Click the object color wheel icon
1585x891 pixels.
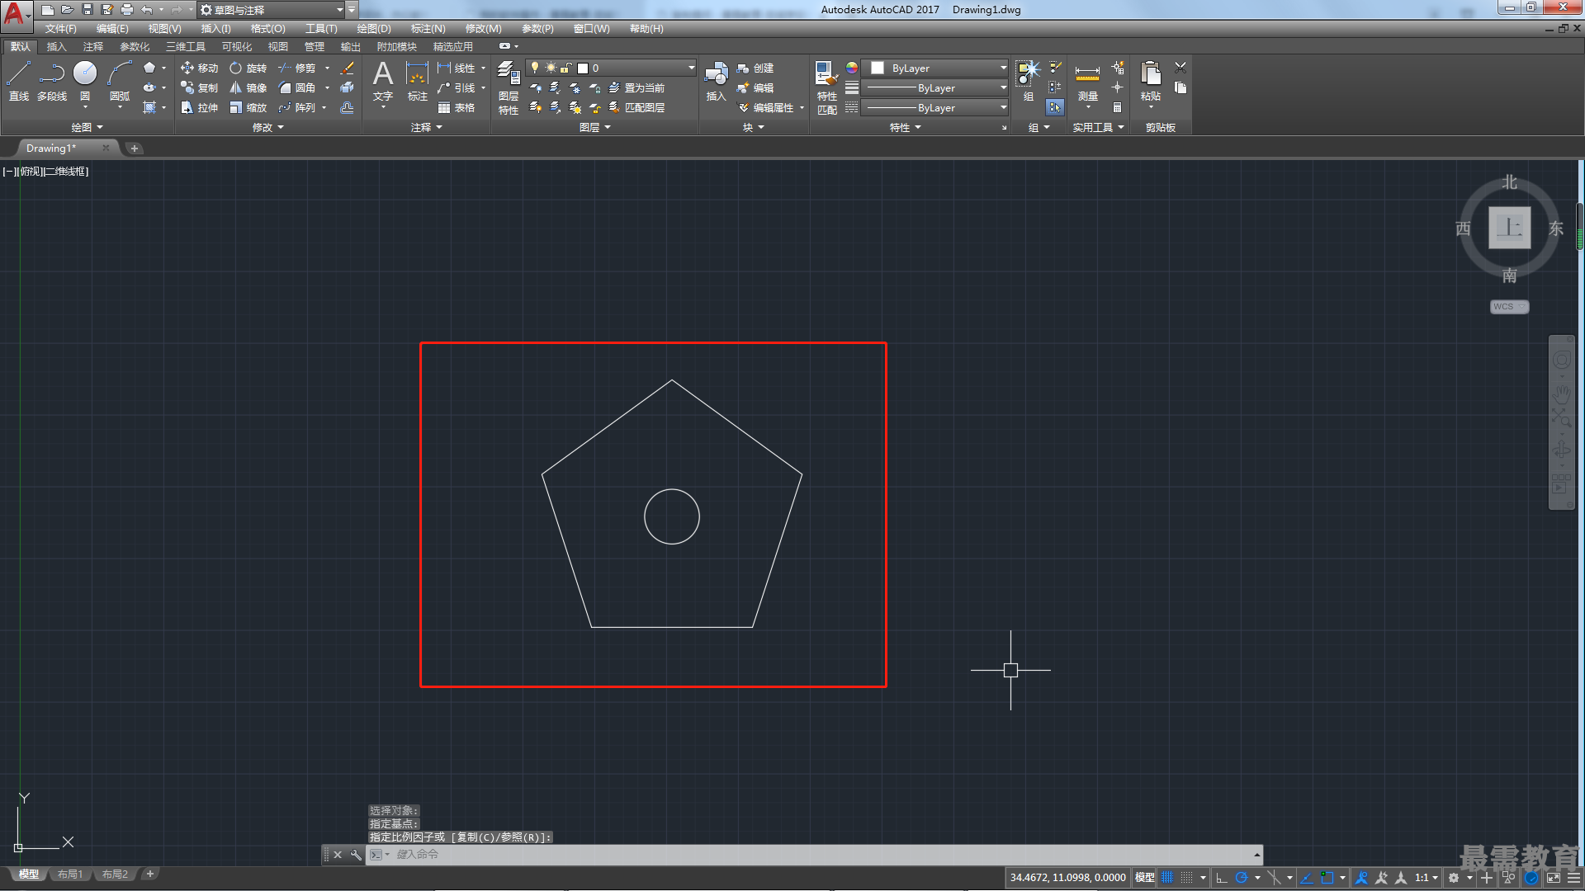pyautogui.click(x=852, y=68)
